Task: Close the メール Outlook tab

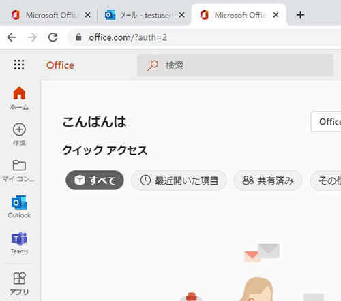Action: point(181,15)
